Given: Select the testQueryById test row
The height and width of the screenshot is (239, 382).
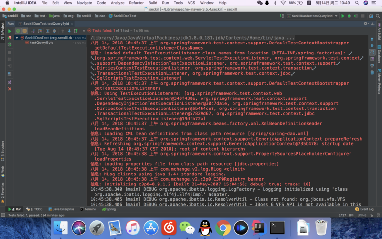Looking at the screenshot, I should click(x=50, y=43).
